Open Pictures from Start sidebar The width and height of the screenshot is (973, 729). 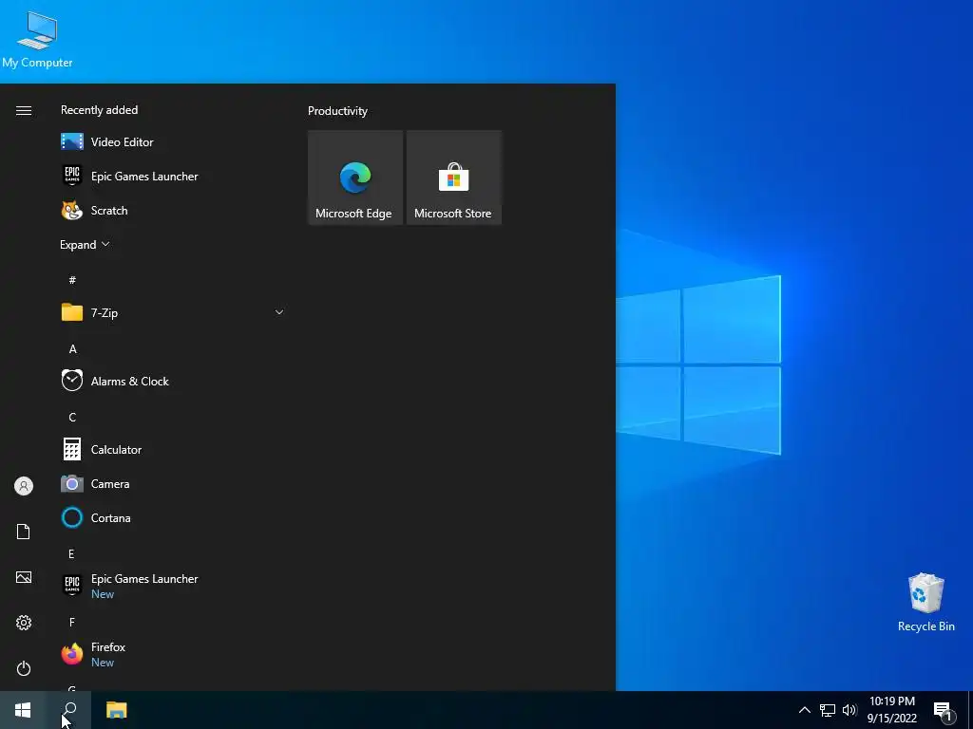pos(24,577)
